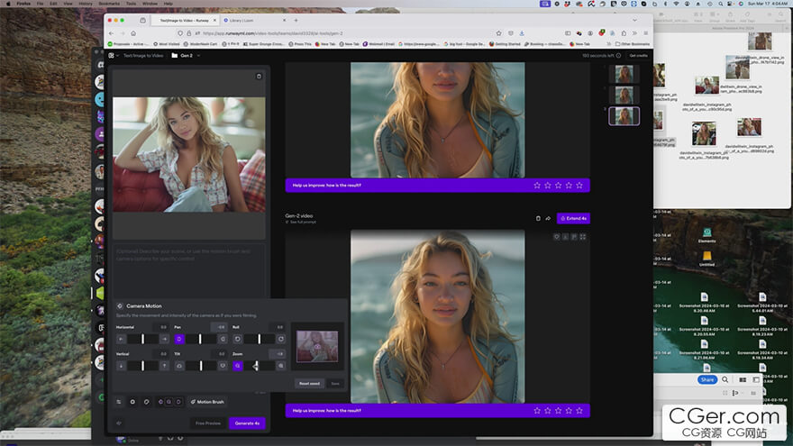Bookmark this page with star icon
The width and height of the screenshot is (793, 446).
498,33
